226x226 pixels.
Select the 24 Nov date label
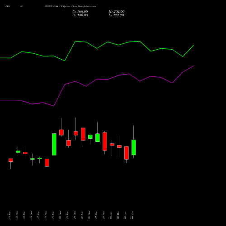tap(75, 215)
